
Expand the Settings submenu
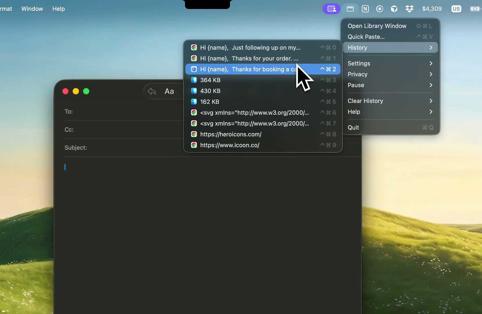(390, 63)
